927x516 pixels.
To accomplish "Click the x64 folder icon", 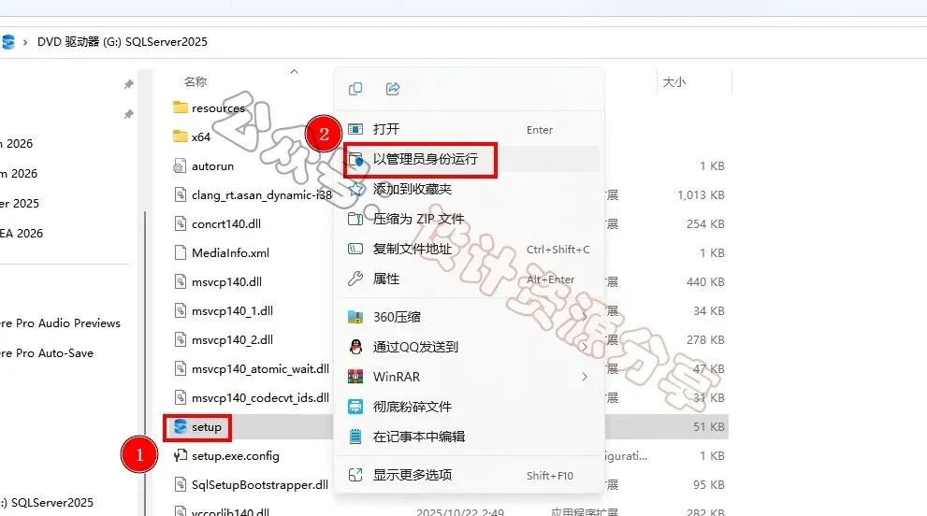I will (181, 136).
